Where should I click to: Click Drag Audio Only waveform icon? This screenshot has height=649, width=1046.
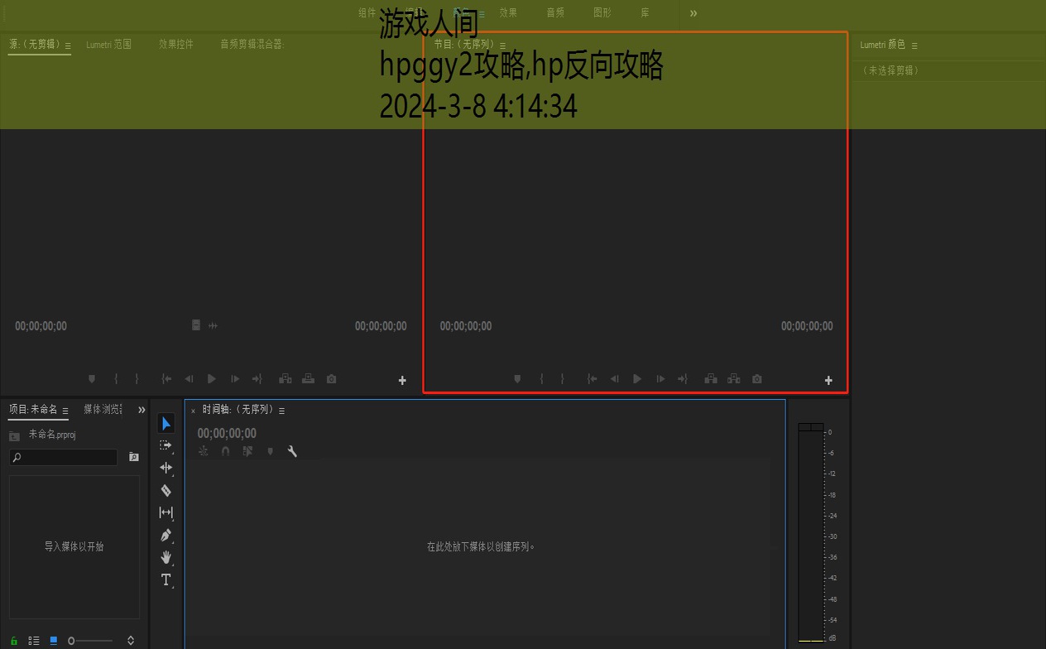tap(213, 325)
